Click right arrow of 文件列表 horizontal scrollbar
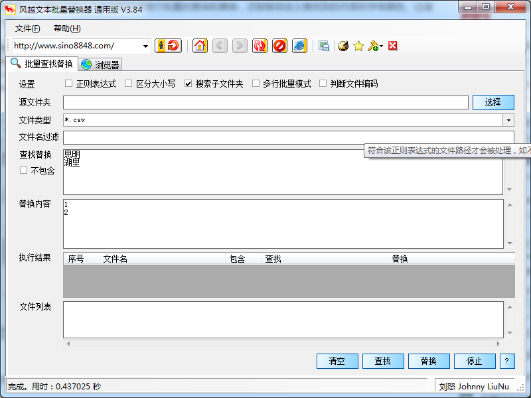This screenshot has width=531, height=398. click(498, 344)
